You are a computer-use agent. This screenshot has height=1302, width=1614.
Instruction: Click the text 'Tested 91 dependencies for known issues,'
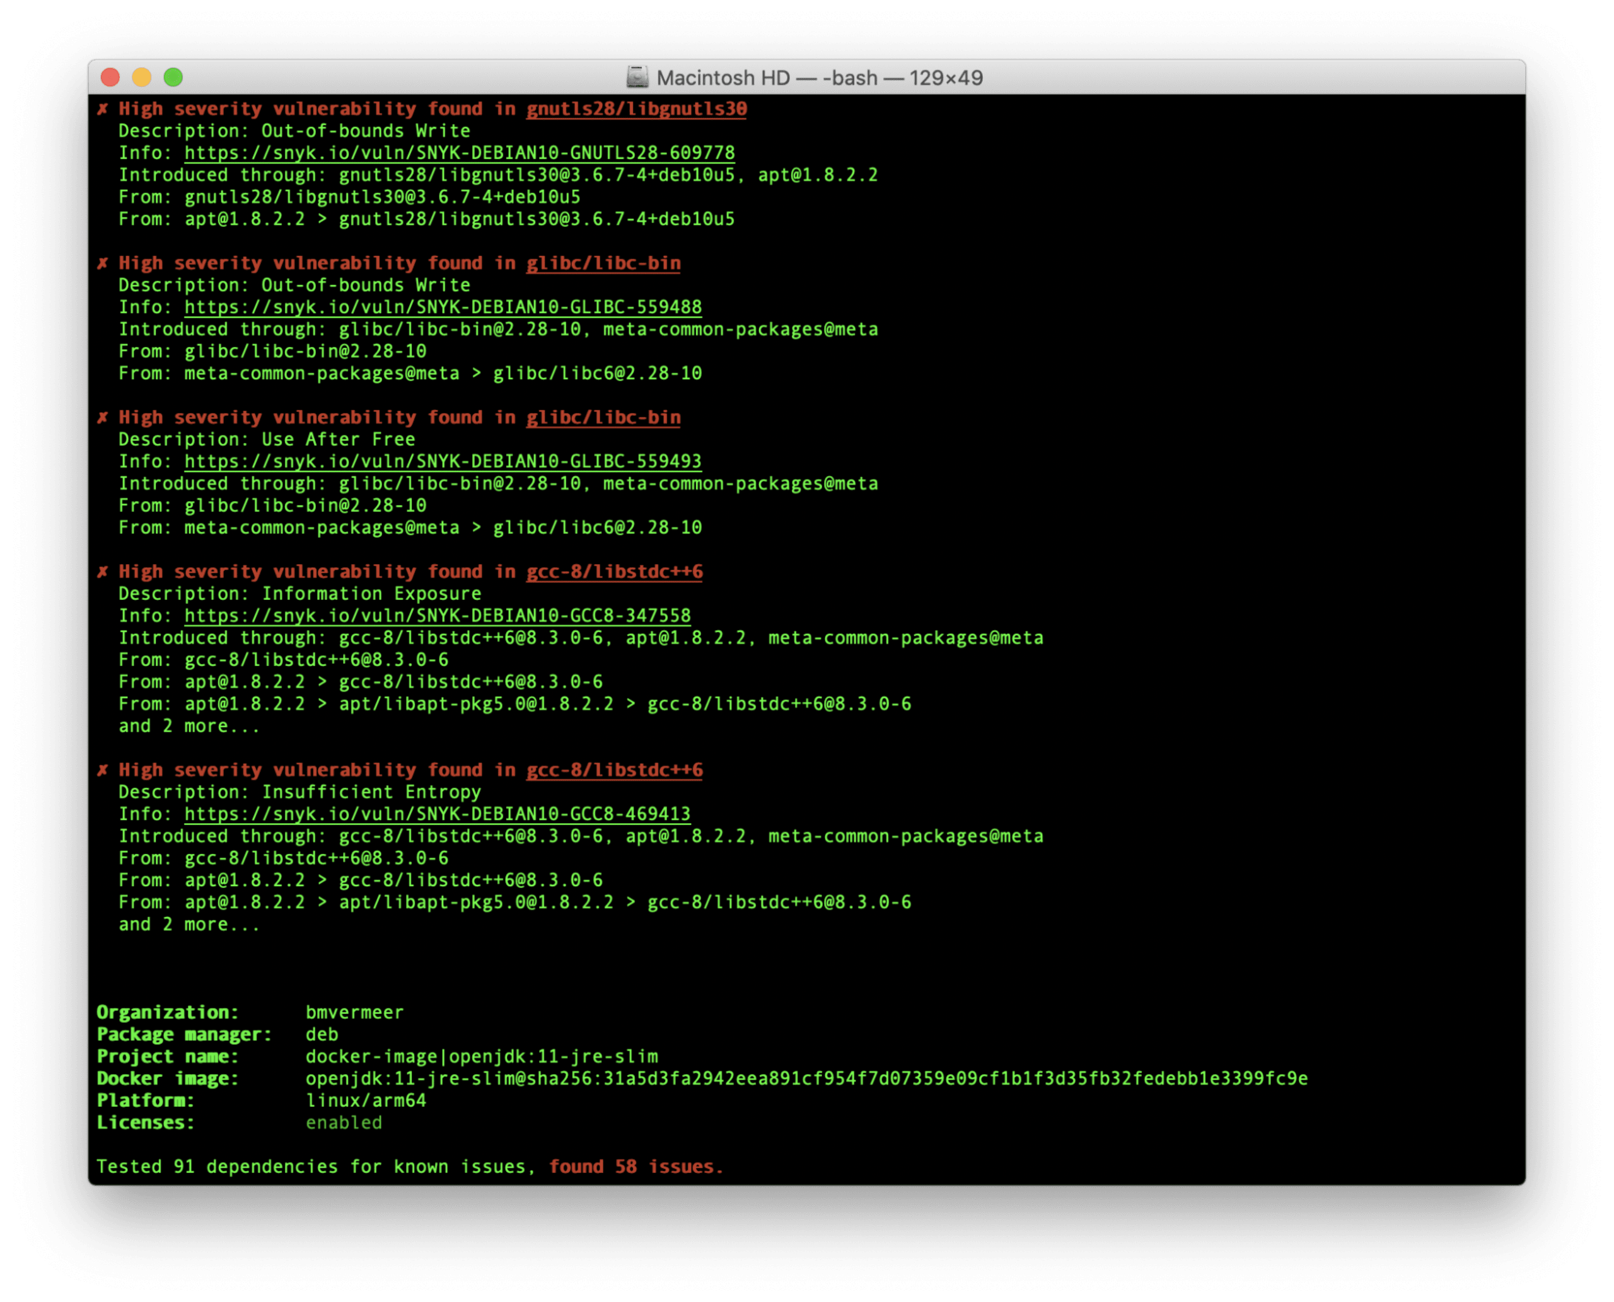(315, 1167)
